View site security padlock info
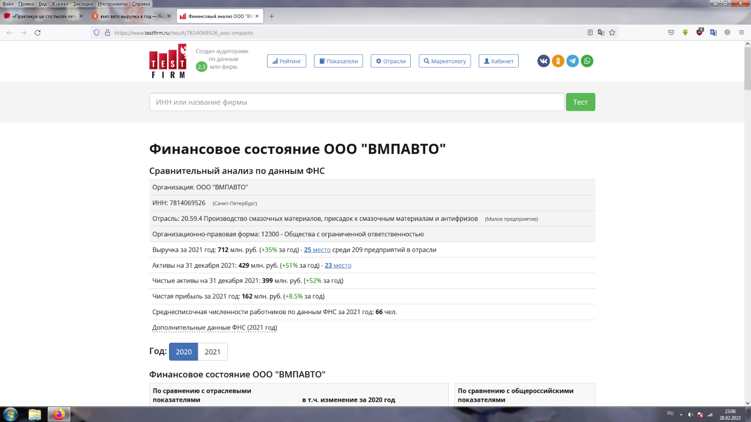The image size is (751, 422). pos(107,33)
